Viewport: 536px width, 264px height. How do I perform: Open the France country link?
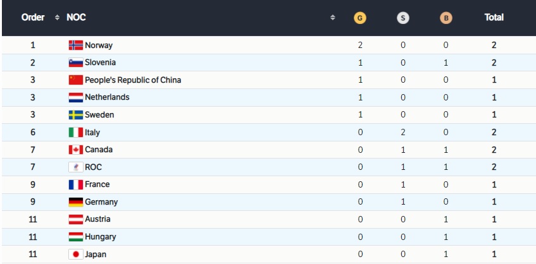click(97, 184)
